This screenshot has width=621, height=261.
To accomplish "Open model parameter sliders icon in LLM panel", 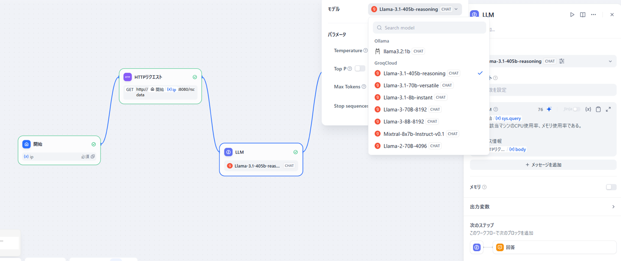I will pos(562,61).
